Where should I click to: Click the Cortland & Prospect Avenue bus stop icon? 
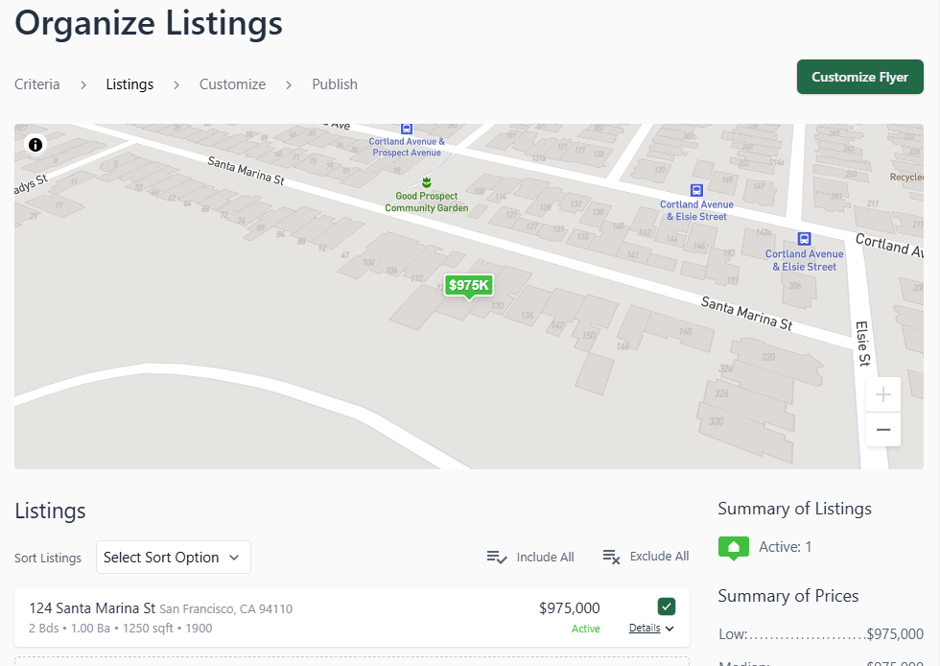tap(407, 129)
